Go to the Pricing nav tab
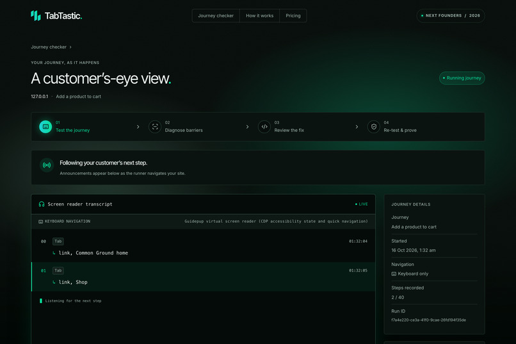This screenshot has width=516, height=344. pyautogui.click(x=293, y=16)
